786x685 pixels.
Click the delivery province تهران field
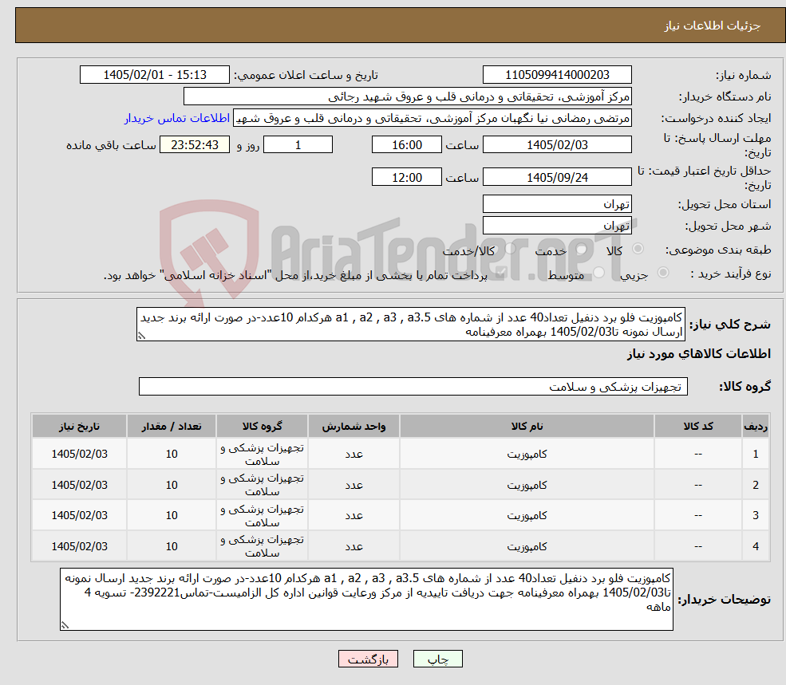click(557, 204)
